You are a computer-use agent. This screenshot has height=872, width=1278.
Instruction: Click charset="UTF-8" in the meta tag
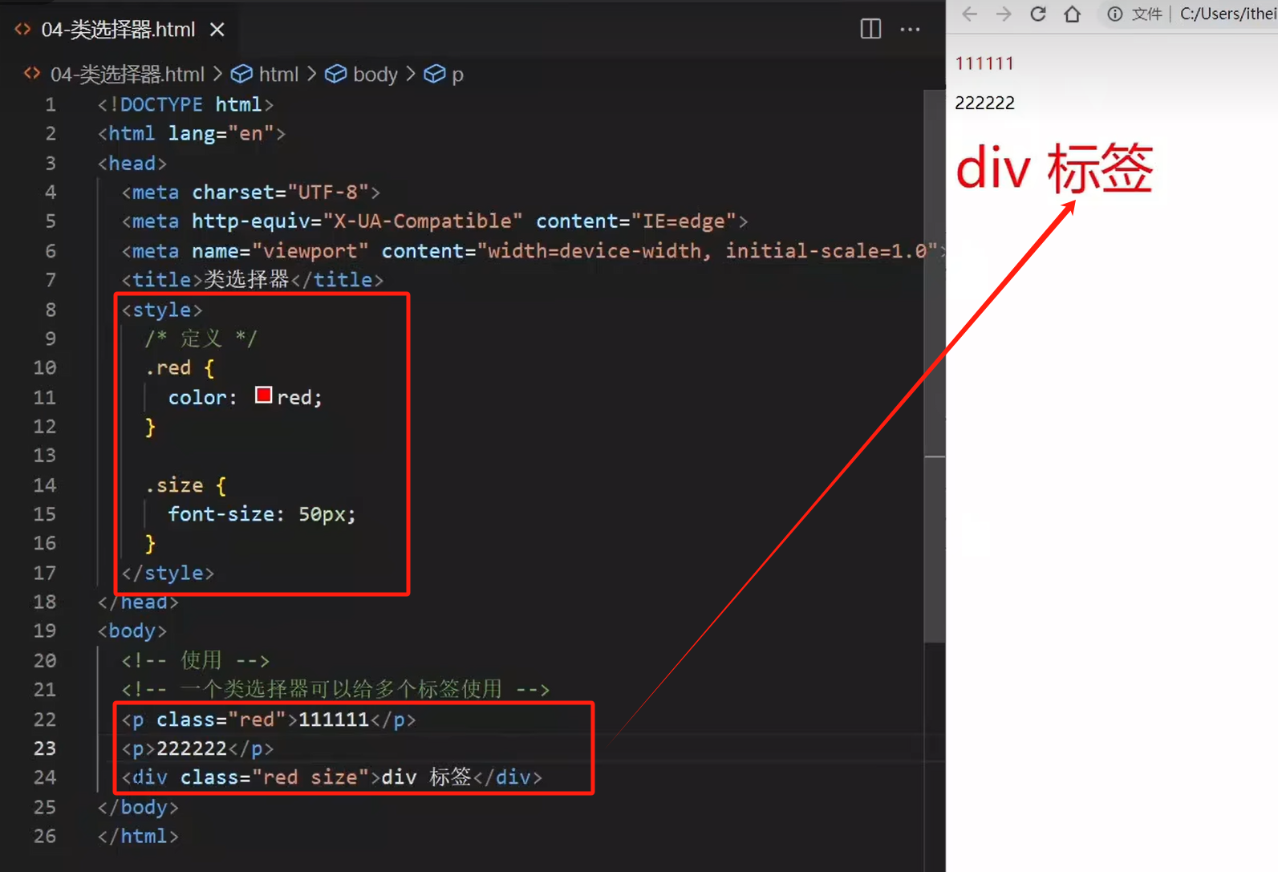280,192
